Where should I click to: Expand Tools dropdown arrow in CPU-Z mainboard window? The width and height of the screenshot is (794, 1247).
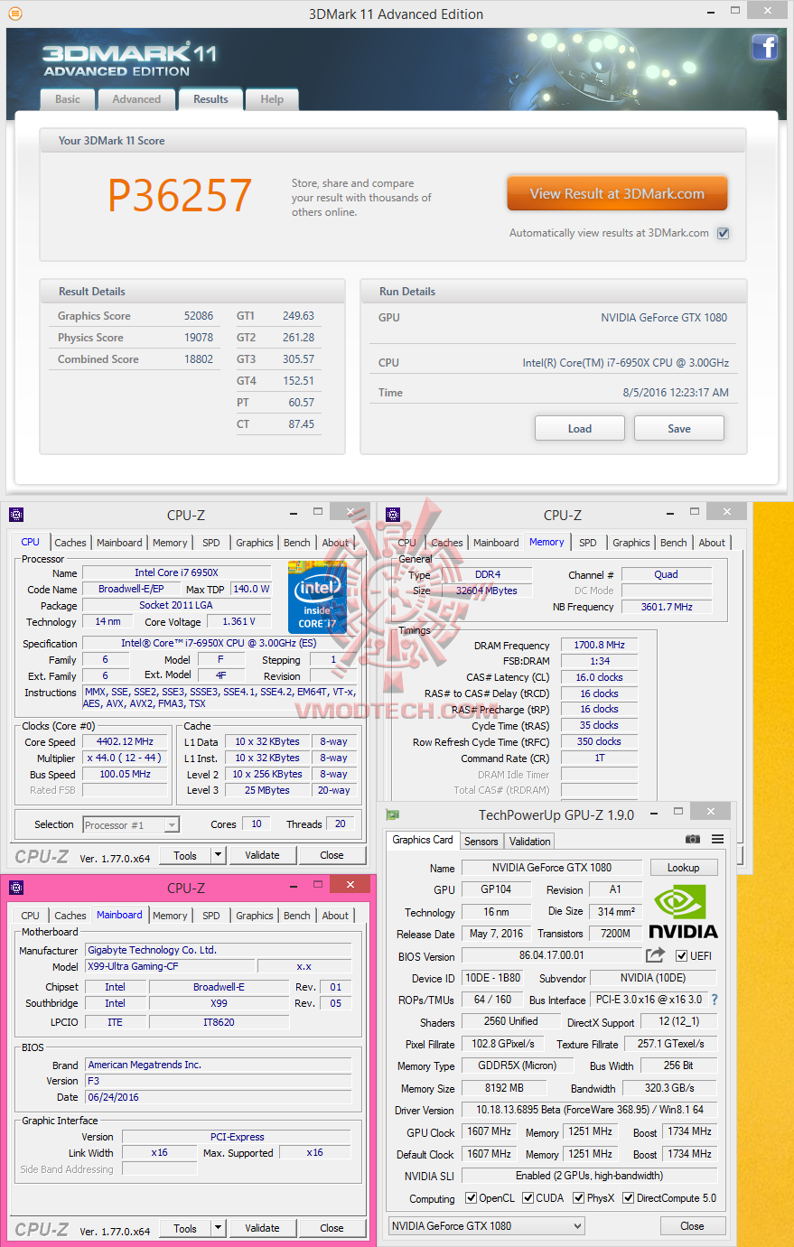[x=218, y=1228]
